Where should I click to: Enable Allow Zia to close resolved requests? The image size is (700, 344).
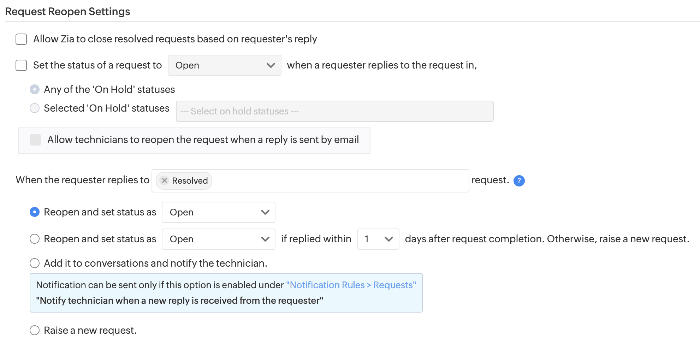click(21, 39)
